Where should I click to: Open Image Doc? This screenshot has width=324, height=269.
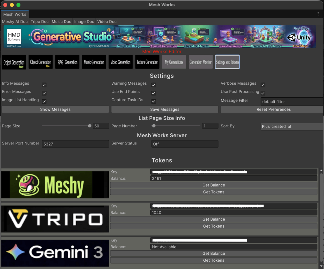tap(84, 22)
